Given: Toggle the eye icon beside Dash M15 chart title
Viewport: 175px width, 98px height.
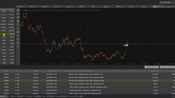Looking at the screenshot, I should point(22,10).
